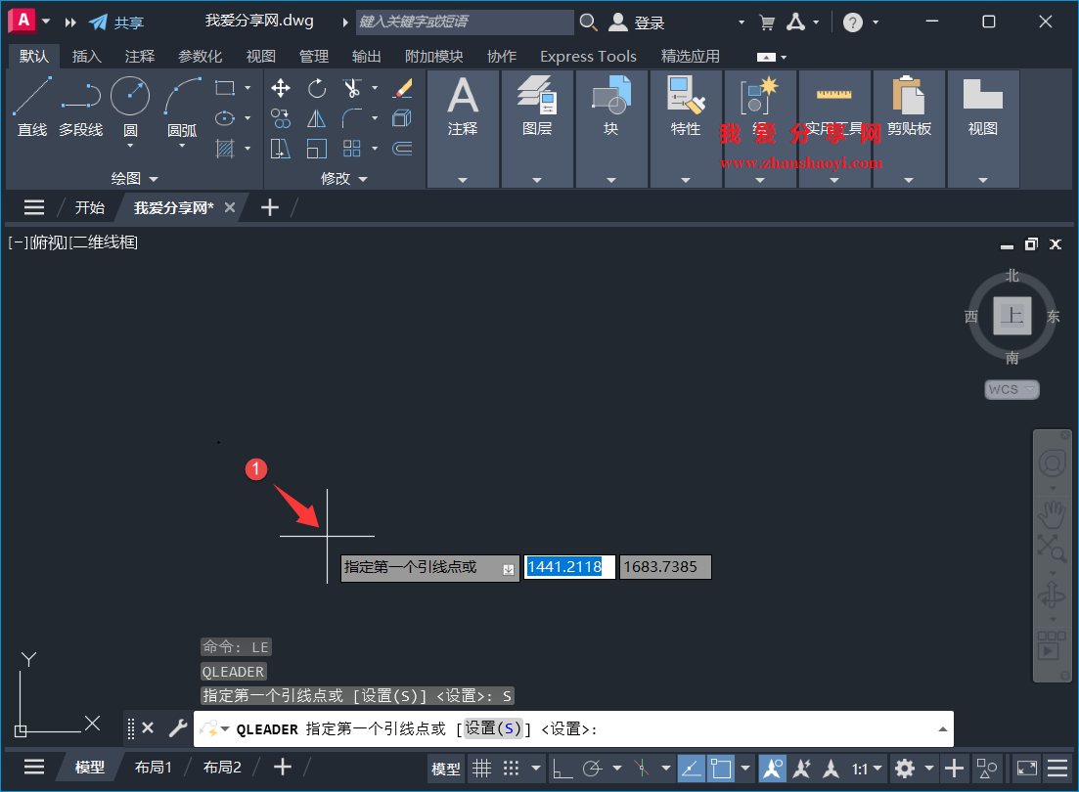Click the Share (共享) button

point(117,22)
